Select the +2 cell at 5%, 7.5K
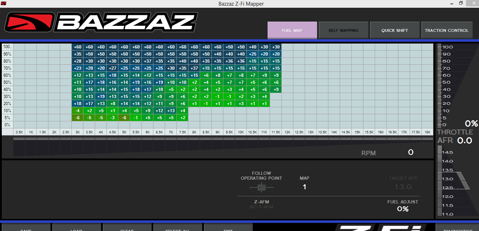This screenshot has width=479, height=231. [x=182, y=118]
